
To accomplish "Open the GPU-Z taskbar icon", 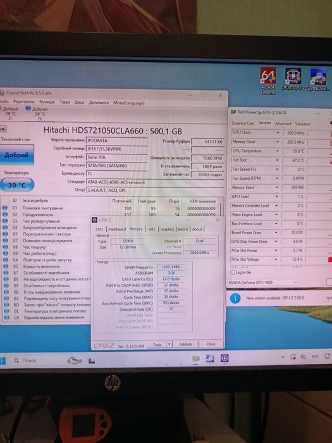I will (x=195, y=359).
